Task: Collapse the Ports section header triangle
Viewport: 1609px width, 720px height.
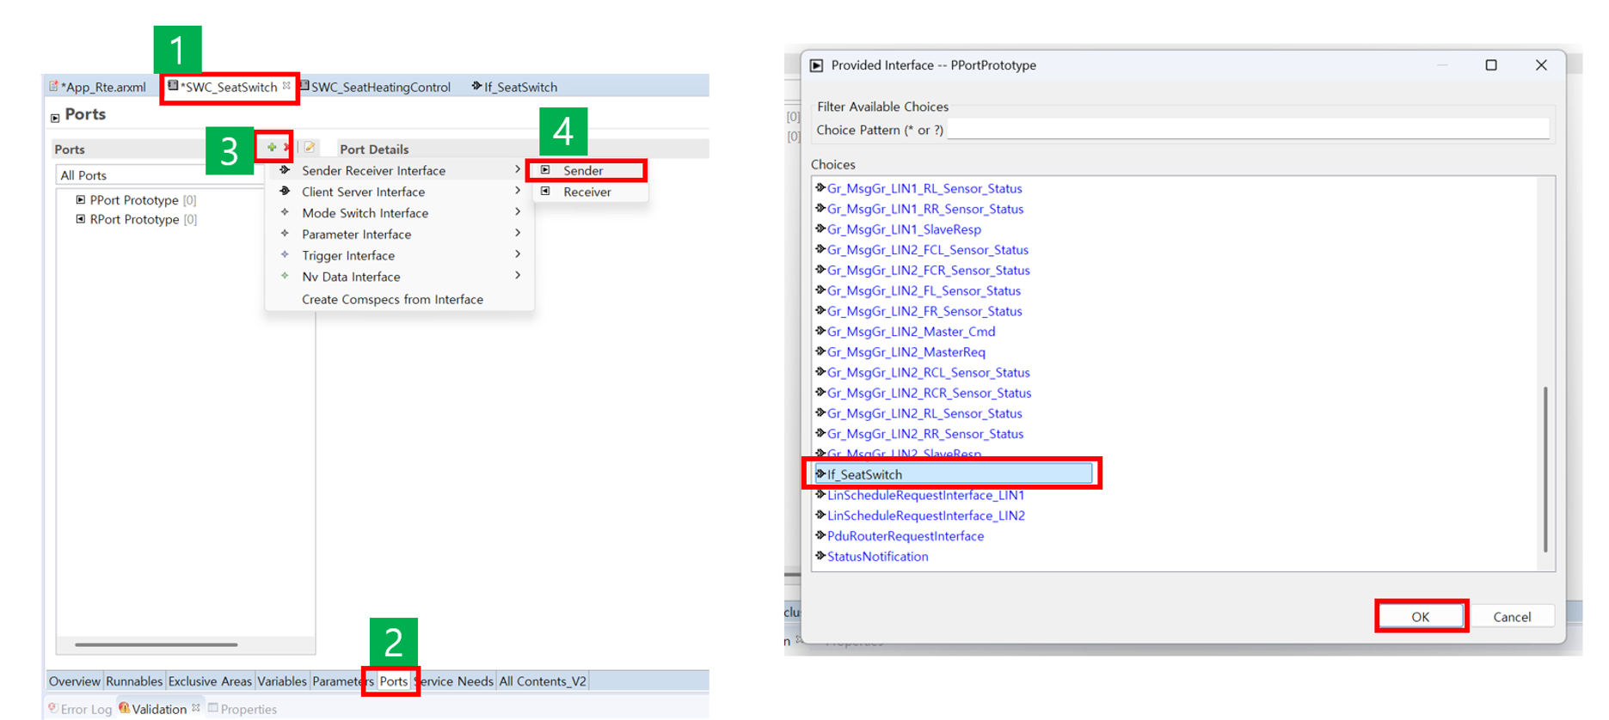Action: pyautogui.click(x=55, y=117)
